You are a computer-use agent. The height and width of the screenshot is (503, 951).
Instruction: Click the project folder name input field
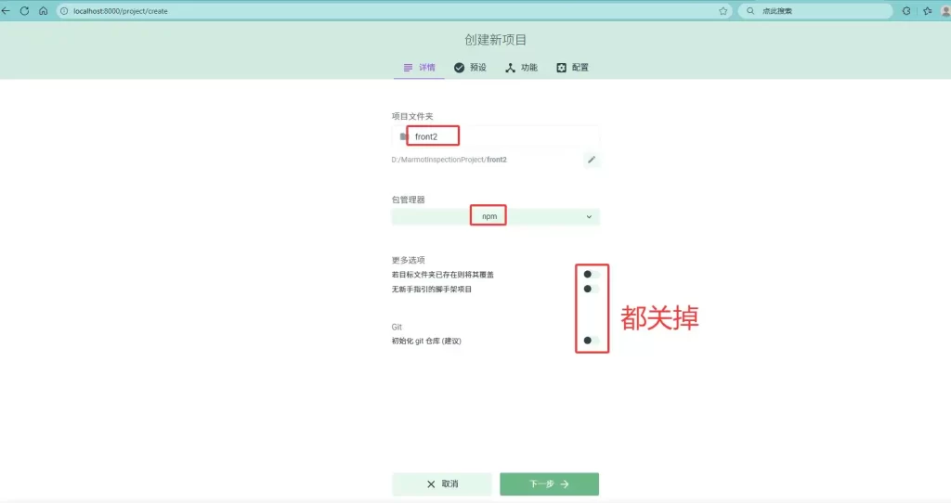click(502, 136)
